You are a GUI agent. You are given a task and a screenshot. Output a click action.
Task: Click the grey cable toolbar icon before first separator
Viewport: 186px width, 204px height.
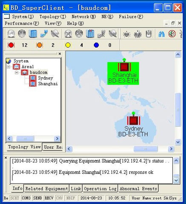[55, 34]
